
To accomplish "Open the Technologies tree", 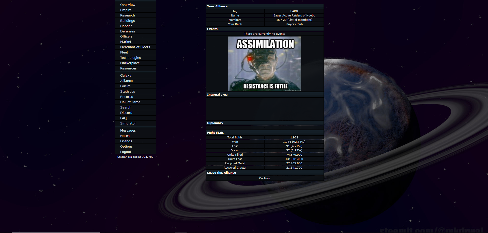I will [130, 58].
